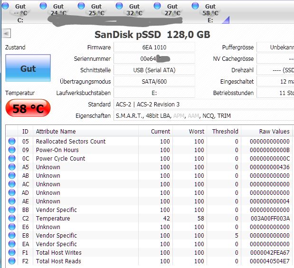Select Power Cycle Count attribute name
The height and width of the screenshot is (268, 294).
pos(60,159)
